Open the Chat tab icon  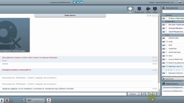[x=130, y=10]
